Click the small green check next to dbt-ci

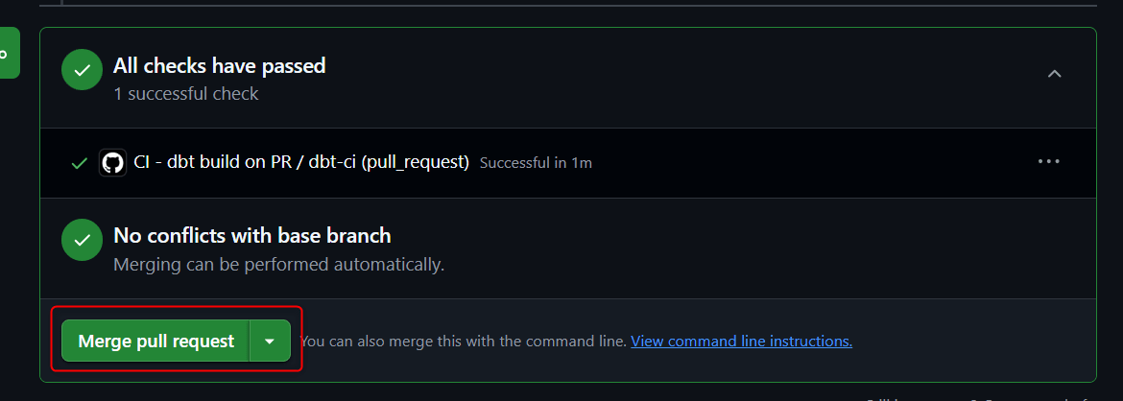click(x=80, y=163)
